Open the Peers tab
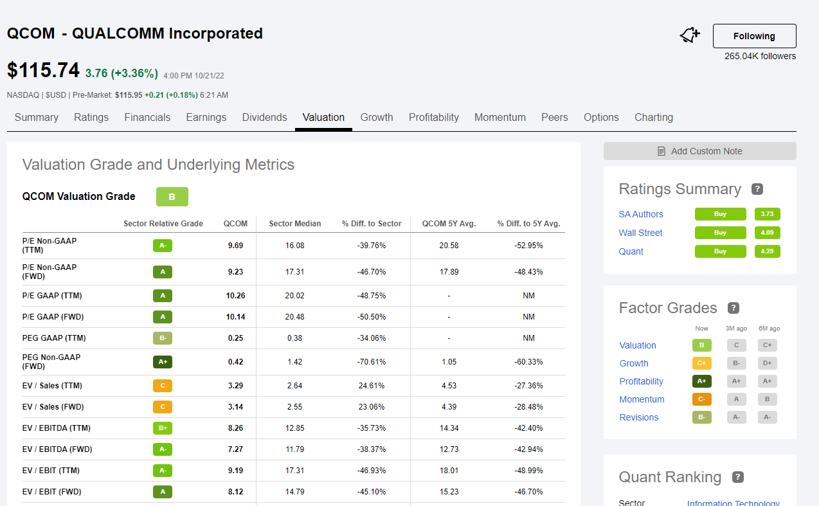This screenshot has width=819, height=506. pyautogui.click(x=555, y=118)
